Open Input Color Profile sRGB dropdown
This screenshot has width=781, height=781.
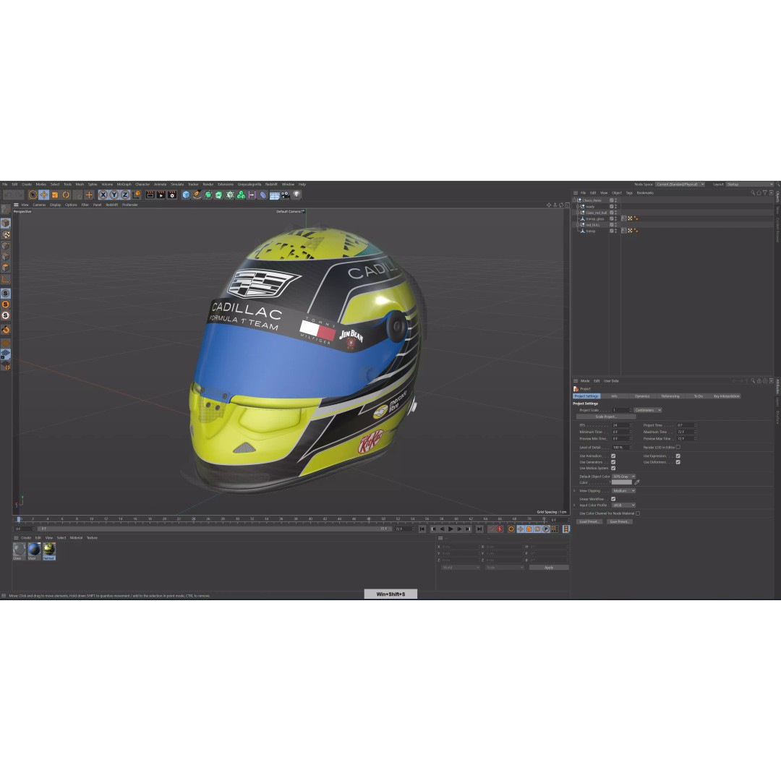[623, 505]
